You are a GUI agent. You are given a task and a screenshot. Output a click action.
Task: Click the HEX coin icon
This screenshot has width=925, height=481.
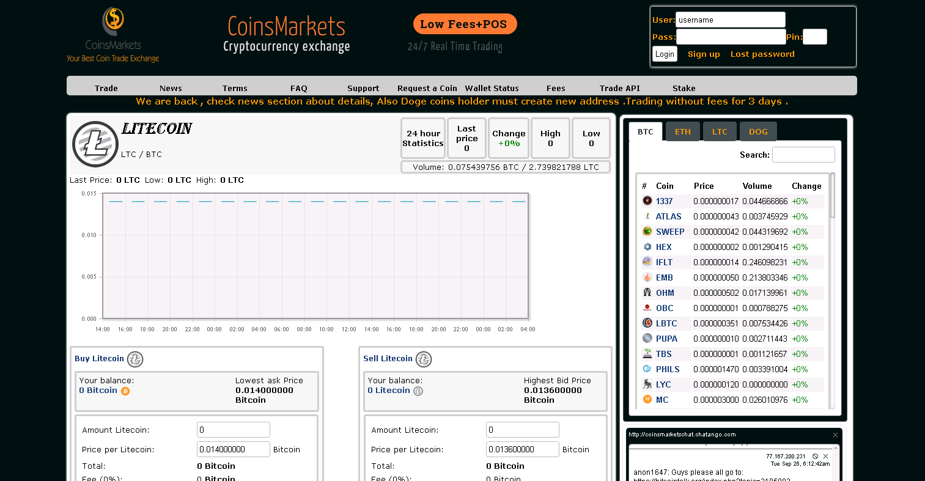647,246
